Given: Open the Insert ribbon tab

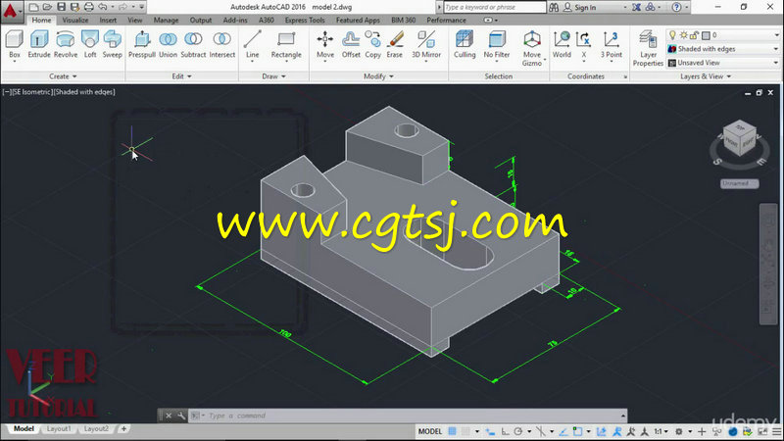Looking at the screenshot, I should click(x=108, y=20).
